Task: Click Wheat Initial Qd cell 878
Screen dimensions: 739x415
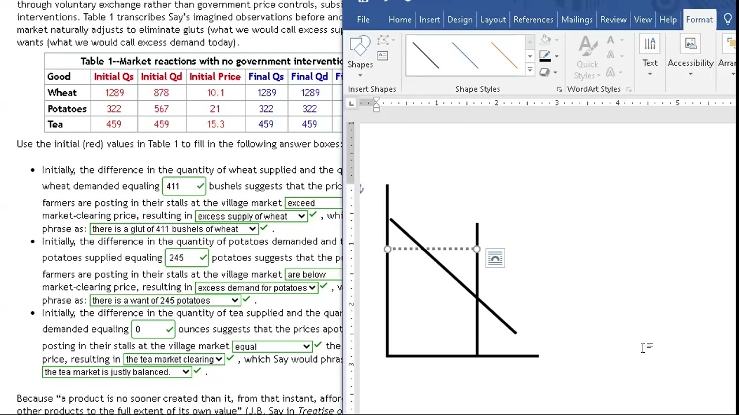Action: click(x=162, y=93)
